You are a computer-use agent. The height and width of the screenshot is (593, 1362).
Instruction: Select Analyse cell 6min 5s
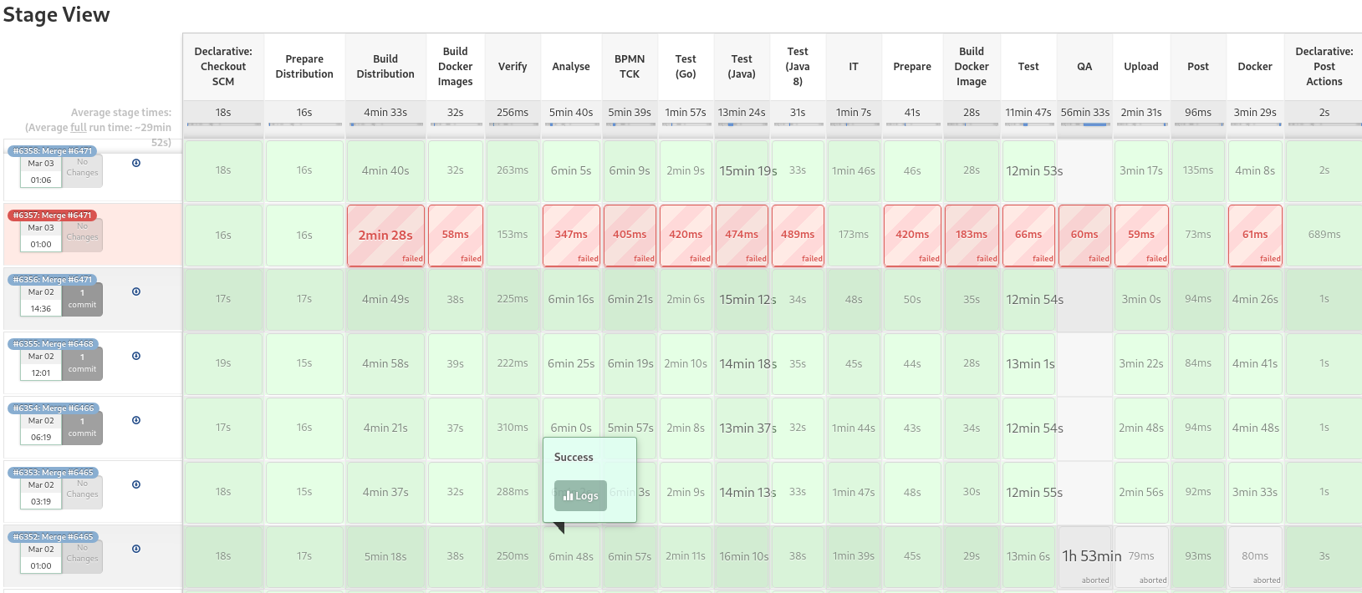click(571, 171)
